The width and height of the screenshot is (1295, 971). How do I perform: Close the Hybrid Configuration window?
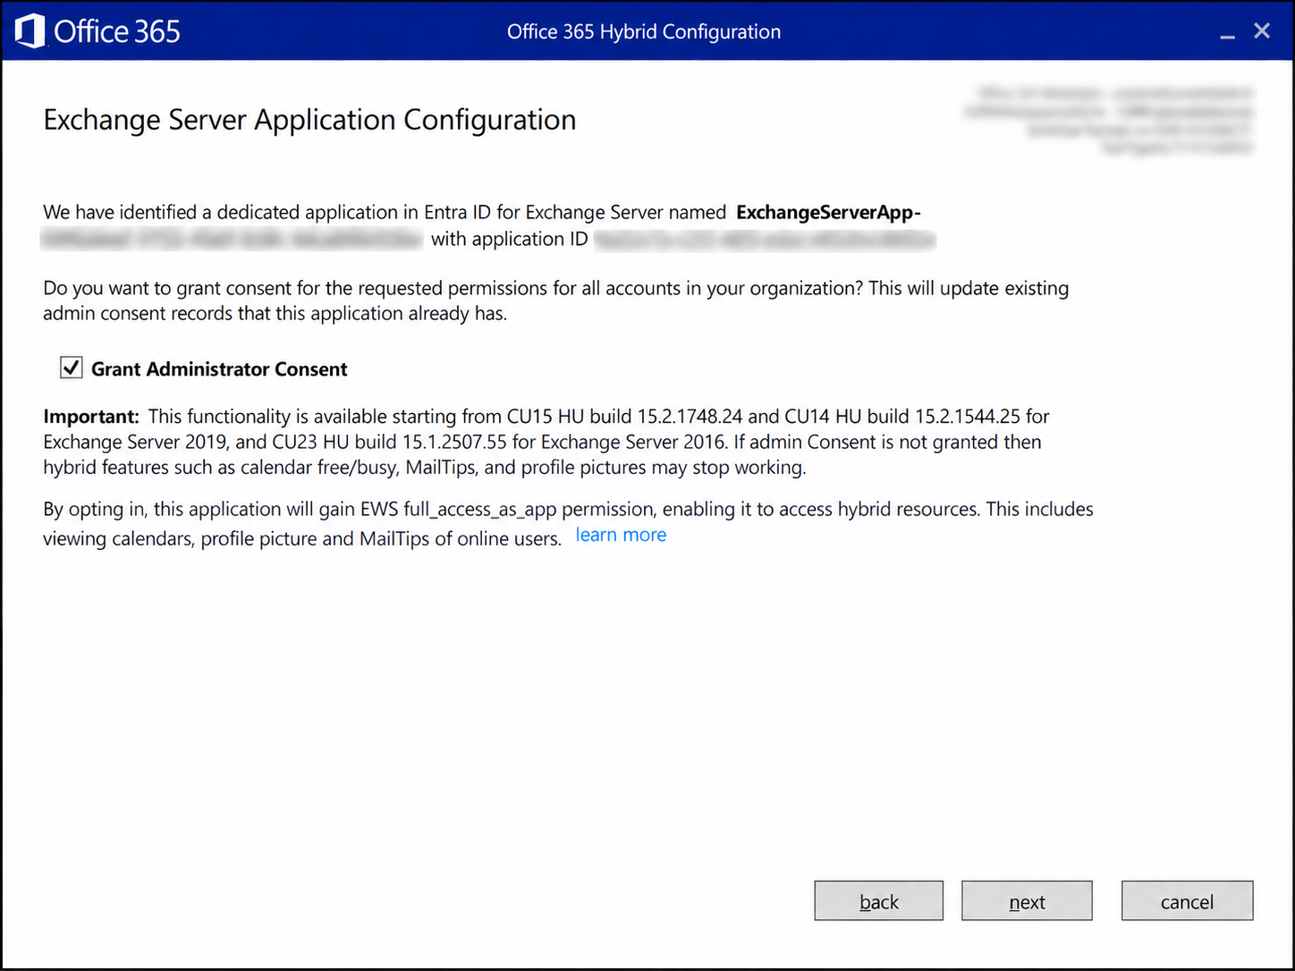(1262, 31)
